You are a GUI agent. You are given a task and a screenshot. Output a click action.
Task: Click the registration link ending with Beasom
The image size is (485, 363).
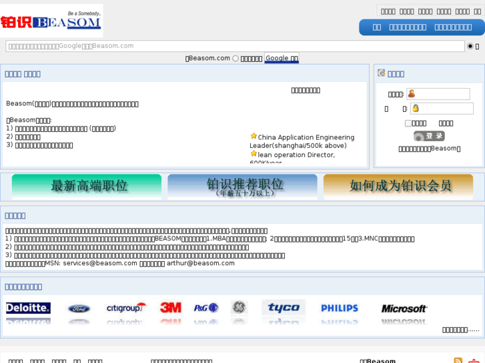pyautogui.click(x=430, y=149)
